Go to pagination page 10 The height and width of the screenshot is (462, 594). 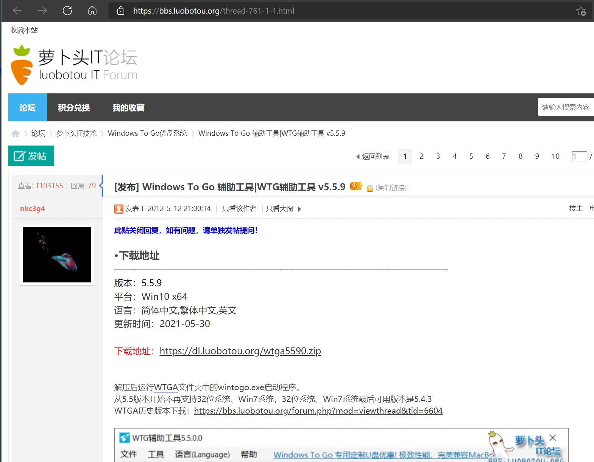[555, 157]
